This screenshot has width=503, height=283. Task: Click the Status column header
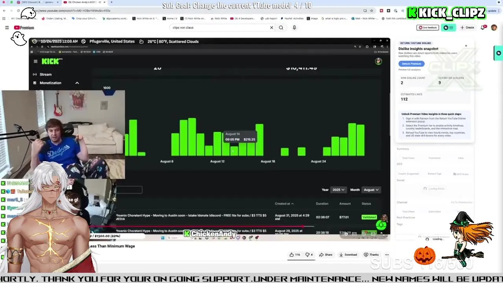pyautogui.click(x=366, y=204)
